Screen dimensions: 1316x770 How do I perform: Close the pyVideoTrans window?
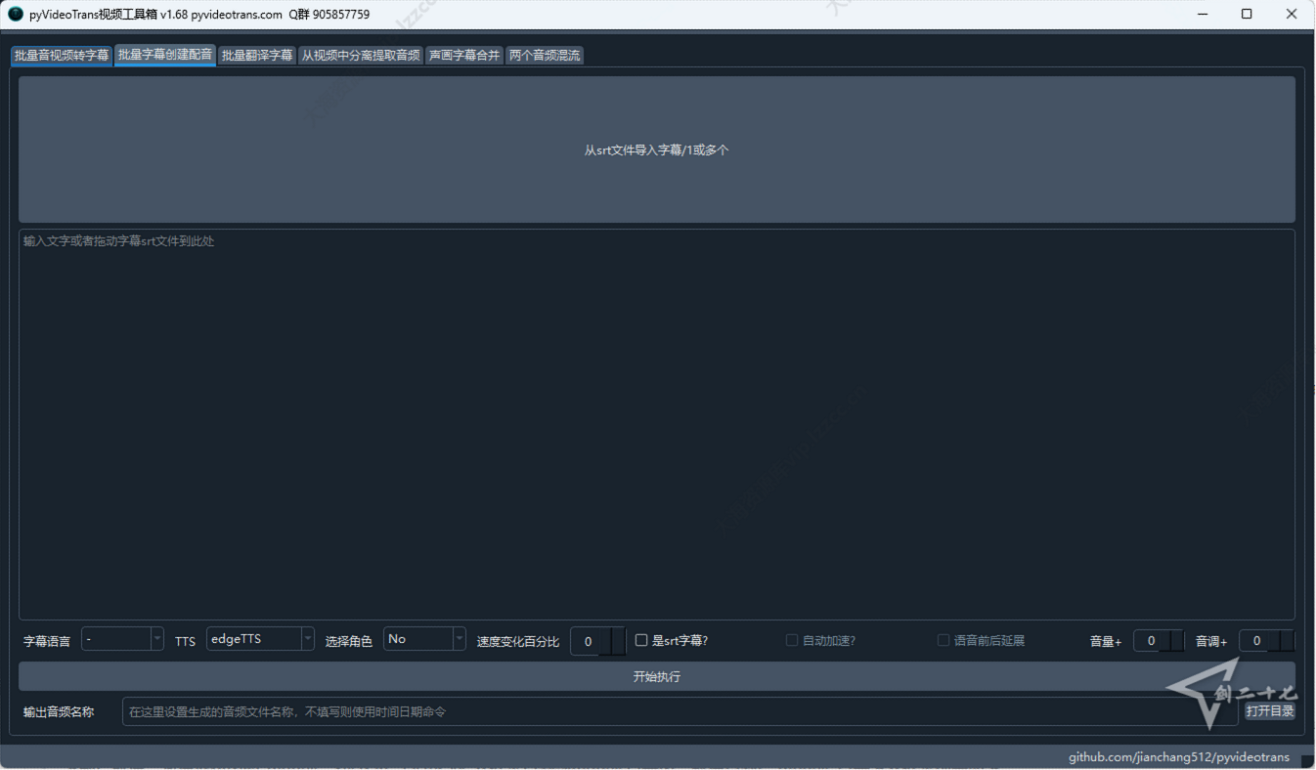coord(1292,14)
